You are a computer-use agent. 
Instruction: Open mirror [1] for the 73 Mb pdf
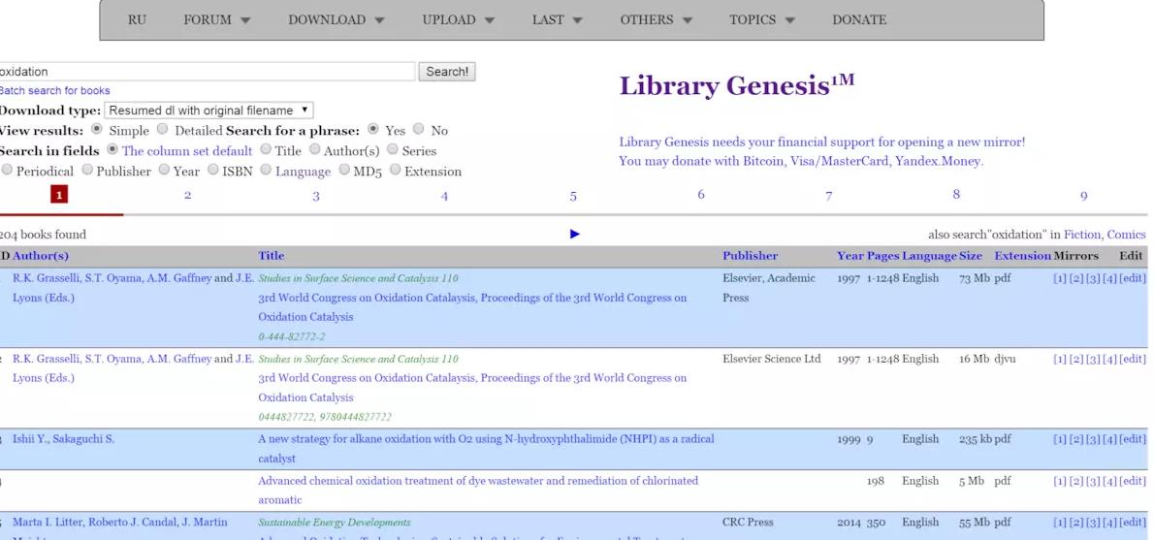pyautogui.click(x=1060, y=279)
